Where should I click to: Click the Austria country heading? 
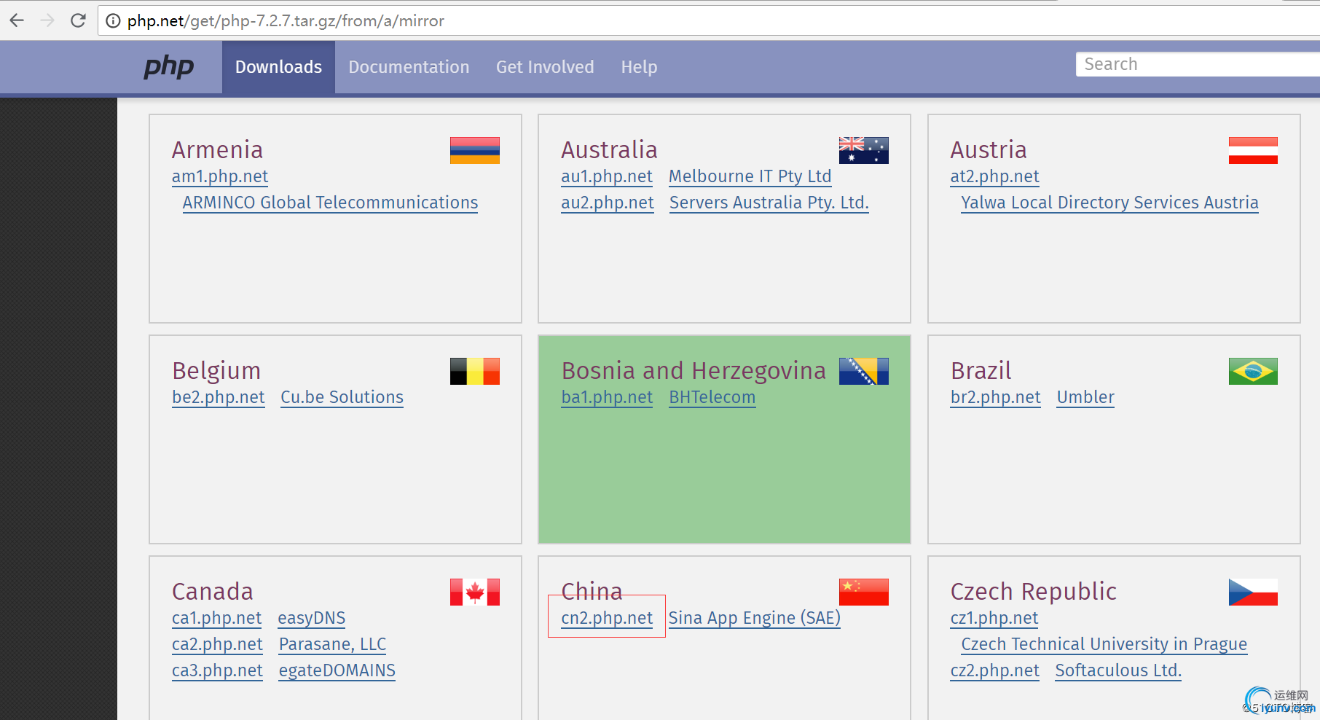point(989,149)
